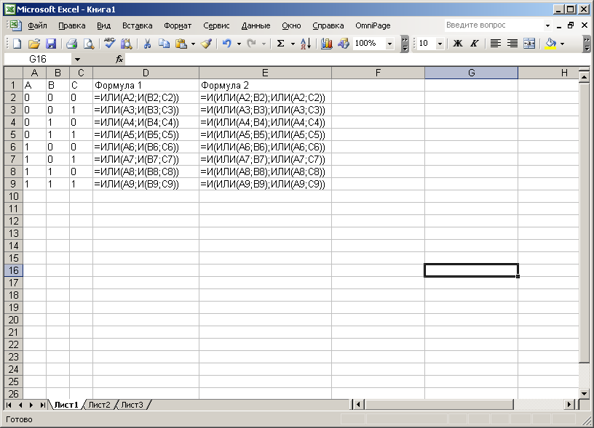This screenshot has width=594, height=428.
Task: Click the greyed Redo arrow
Action: [x=251, y=44]
